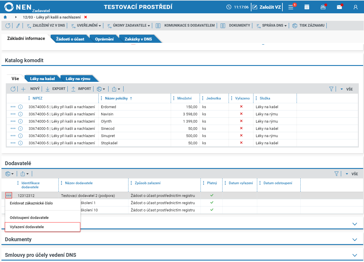
Task: Open the print dropdown in Dodavatelé toolbar
Action: pyautogui.click(x=10, y=174)
